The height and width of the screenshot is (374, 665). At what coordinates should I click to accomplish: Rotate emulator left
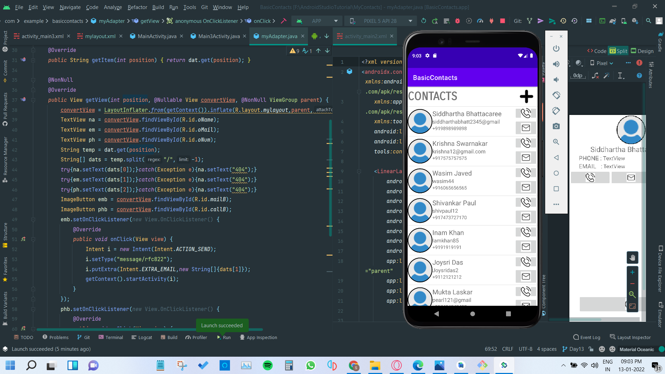coord(556,95)
